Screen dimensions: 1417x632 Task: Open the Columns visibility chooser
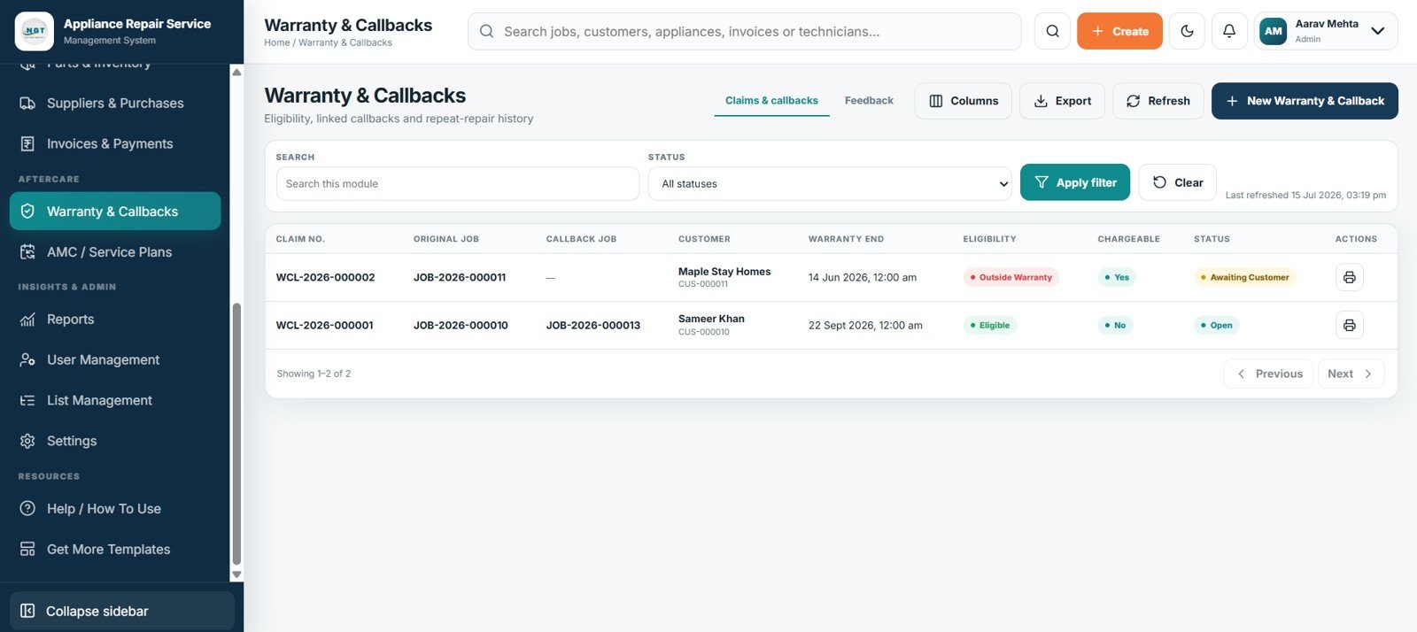click(963, 101)
